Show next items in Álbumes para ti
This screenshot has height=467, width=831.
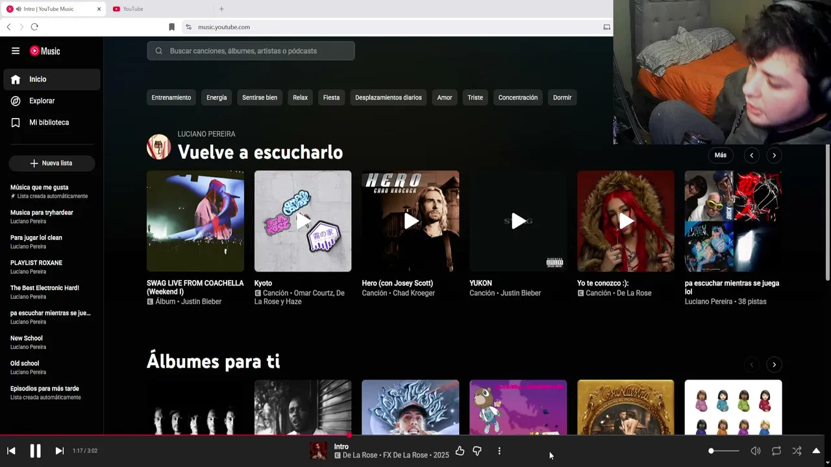(774, 365)
